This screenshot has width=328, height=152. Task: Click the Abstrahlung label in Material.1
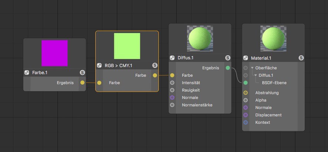click(267, 93)
